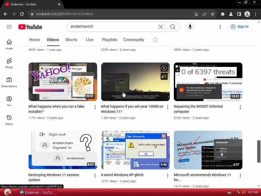Open the Chrome labs flask icon
The width and height of the screenshot is (261, 196).
[231, 14]
